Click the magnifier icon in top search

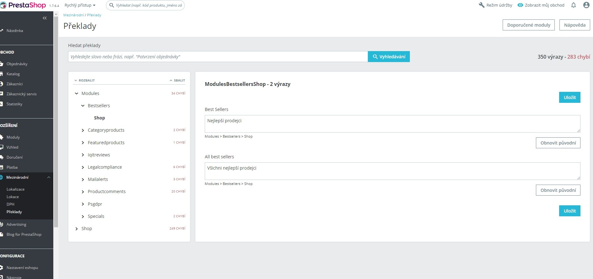[x=111, y=5]
